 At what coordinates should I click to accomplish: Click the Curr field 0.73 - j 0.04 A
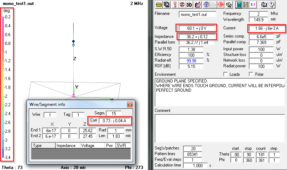114,120
